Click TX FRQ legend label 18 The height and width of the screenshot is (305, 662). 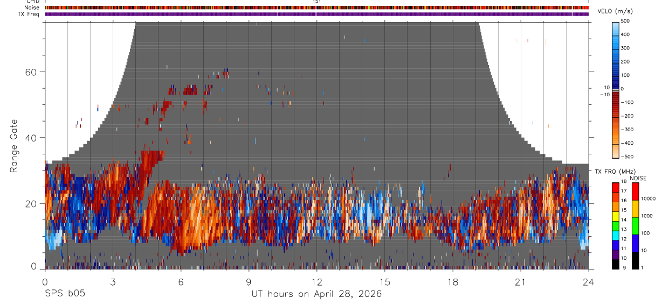click(624, 182)
